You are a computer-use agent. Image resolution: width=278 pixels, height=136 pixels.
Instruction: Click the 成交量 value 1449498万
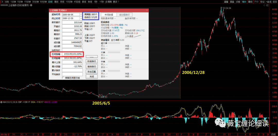pos(72,42)
